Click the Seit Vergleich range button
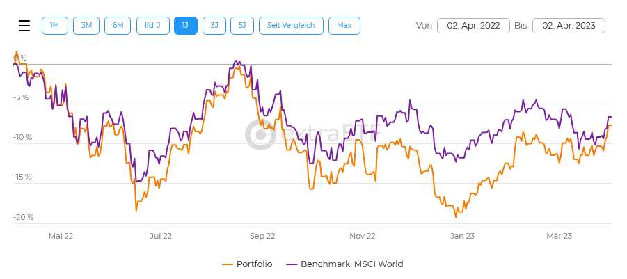The height and width of the screenshot is (279, 627). (x=291, y=26)
